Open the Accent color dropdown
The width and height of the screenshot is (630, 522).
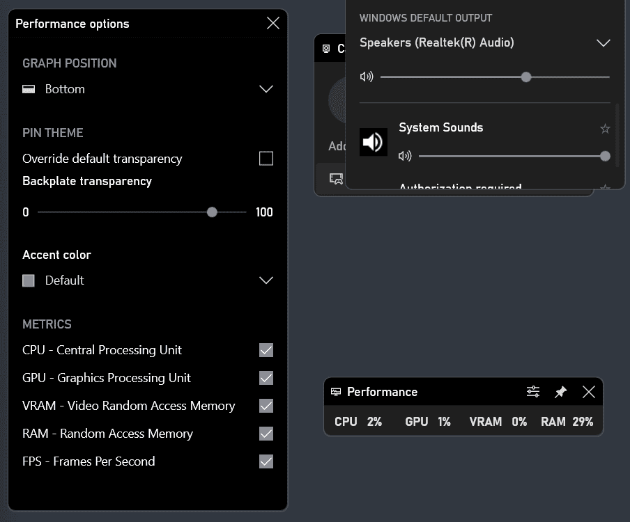[x=266, y=280]
